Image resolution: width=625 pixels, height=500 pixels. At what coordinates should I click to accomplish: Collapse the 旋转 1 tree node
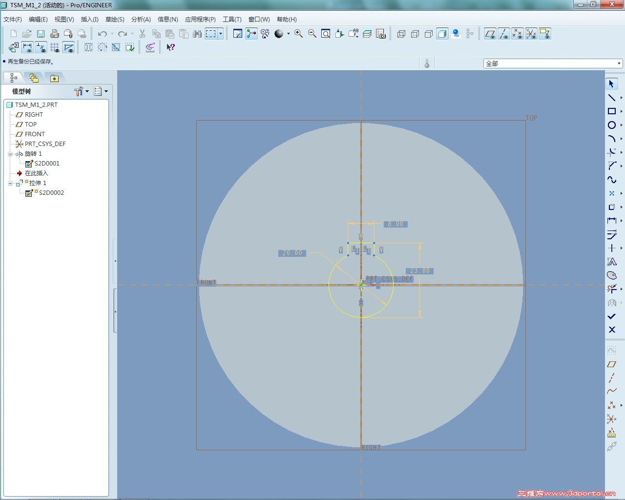point(10,154)
